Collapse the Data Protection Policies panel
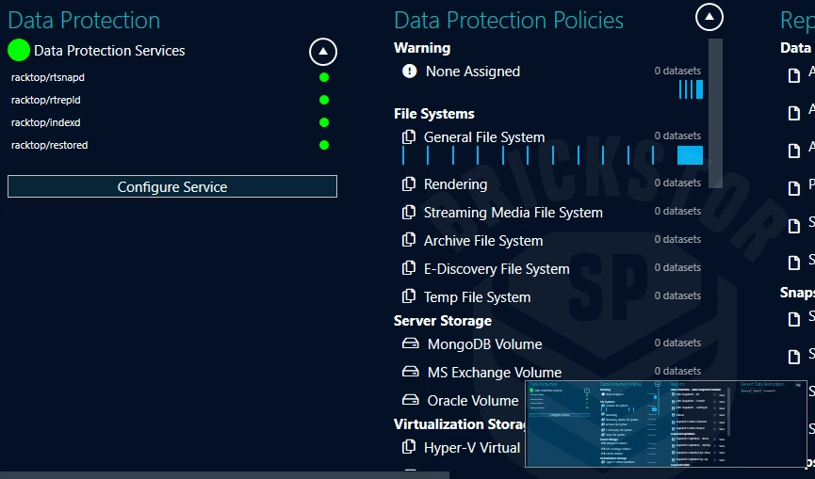This screenshot has width=815, height=479. (709, 17)
